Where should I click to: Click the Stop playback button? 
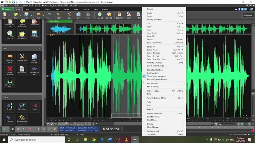[x=12, y=129]
